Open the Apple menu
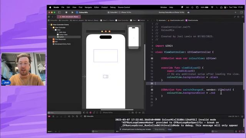 pos(50,7)
